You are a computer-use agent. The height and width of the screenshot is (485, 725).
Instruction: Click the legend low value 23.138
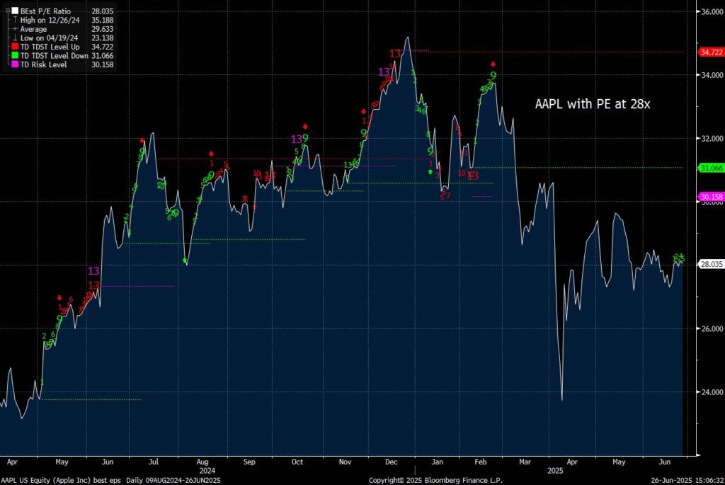pos(102,38)
